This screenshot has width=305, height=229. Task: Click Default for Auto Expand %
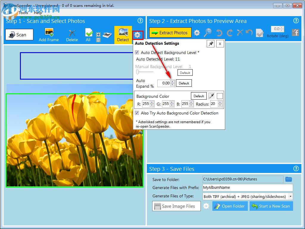(184, 83)
